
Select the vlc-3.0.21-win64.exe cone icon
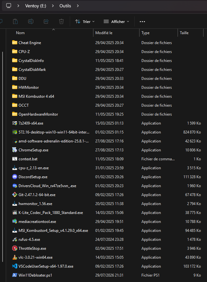coord(15,257)
